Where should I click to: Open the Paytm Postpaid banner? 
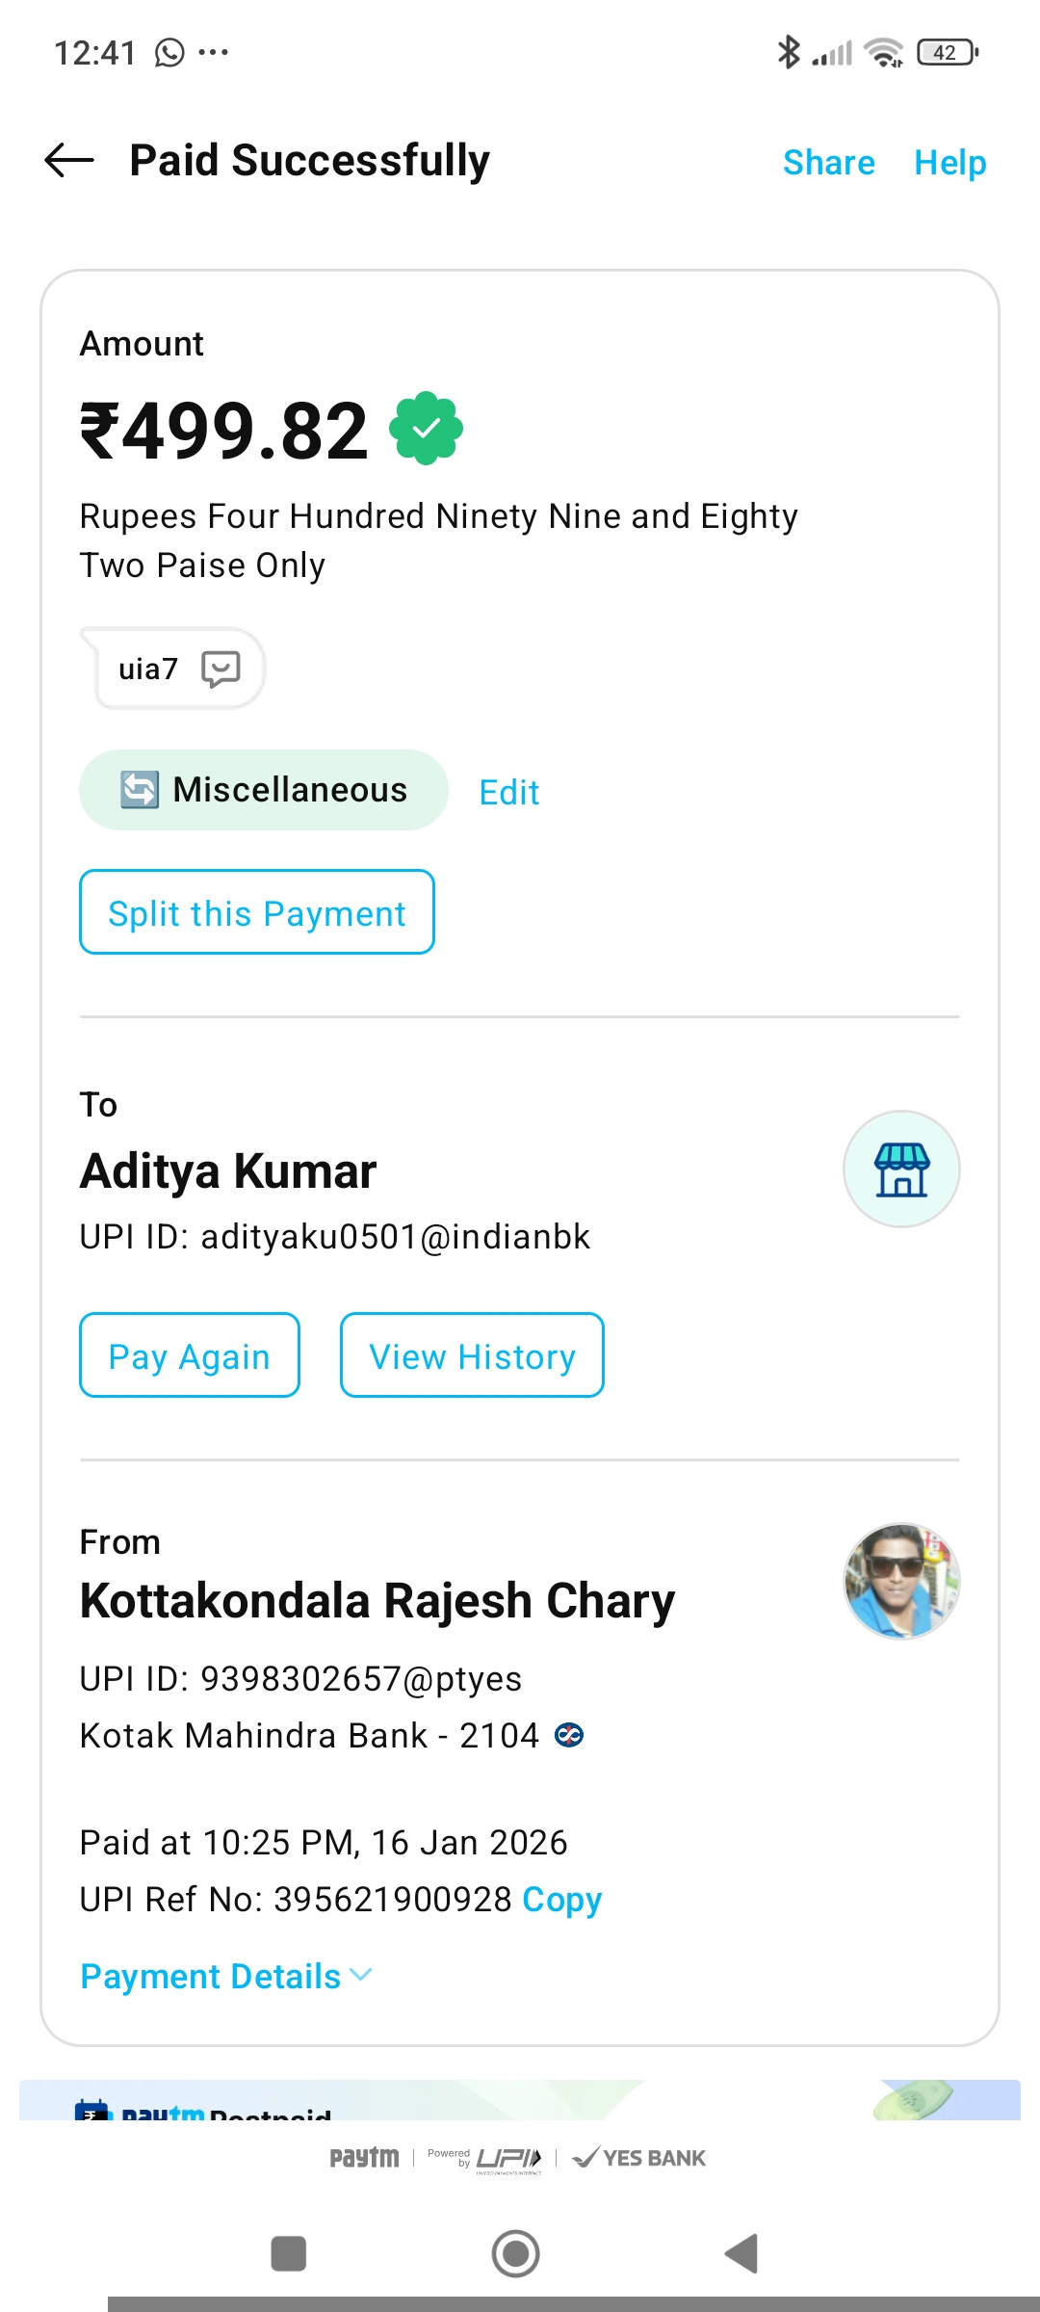[x=520, y=2101]
